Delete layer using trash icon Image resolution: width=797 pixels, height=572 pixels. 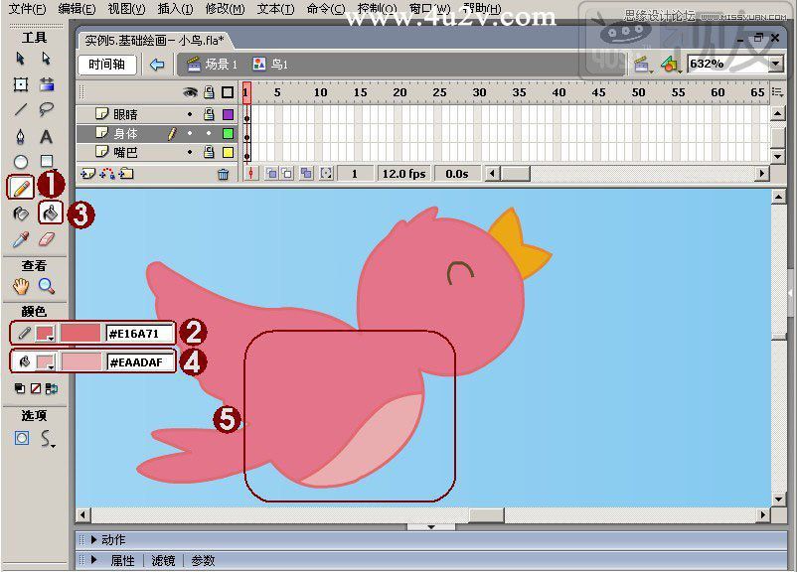click(224, 174)
